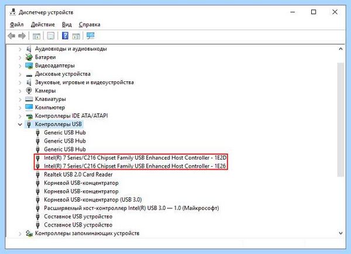The image size is (351, 254).
Task: Click the Back arrow toolbar icon
Action: (x=12, y=36)
